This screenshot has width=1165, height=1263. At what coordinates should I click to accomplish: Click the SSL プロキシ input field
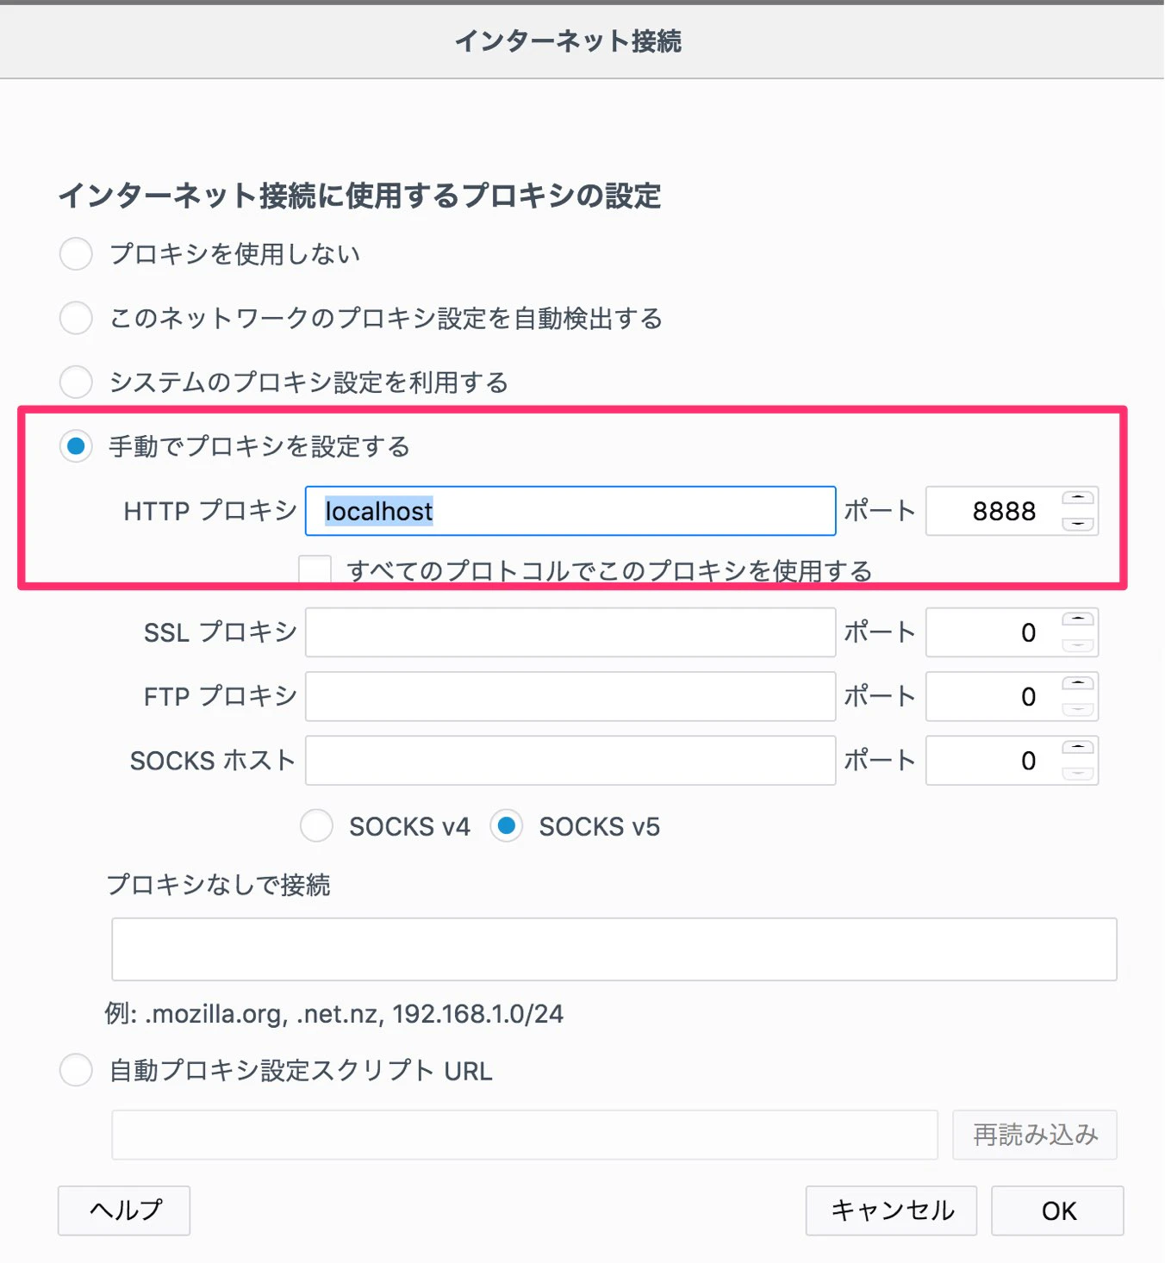569,631
